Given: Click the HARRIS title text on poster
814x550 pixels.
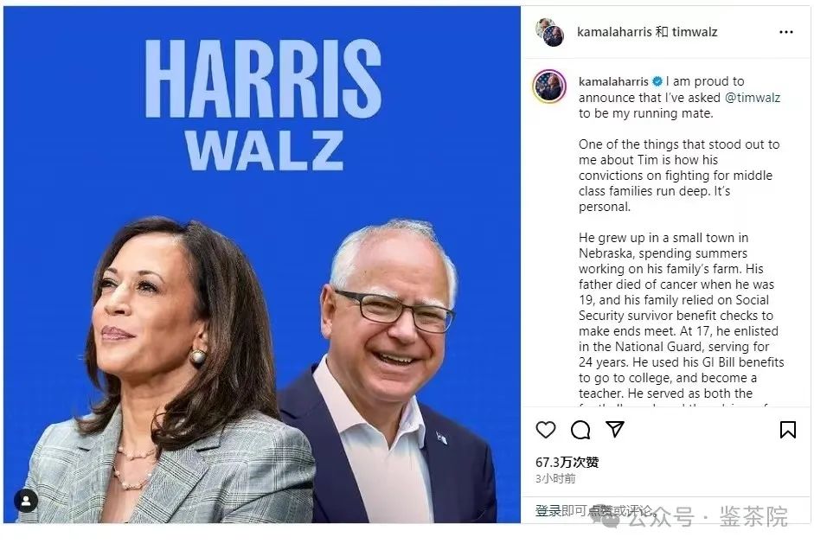Looking at the screenshot, I should pyautogui.click(x=263, y=79).
